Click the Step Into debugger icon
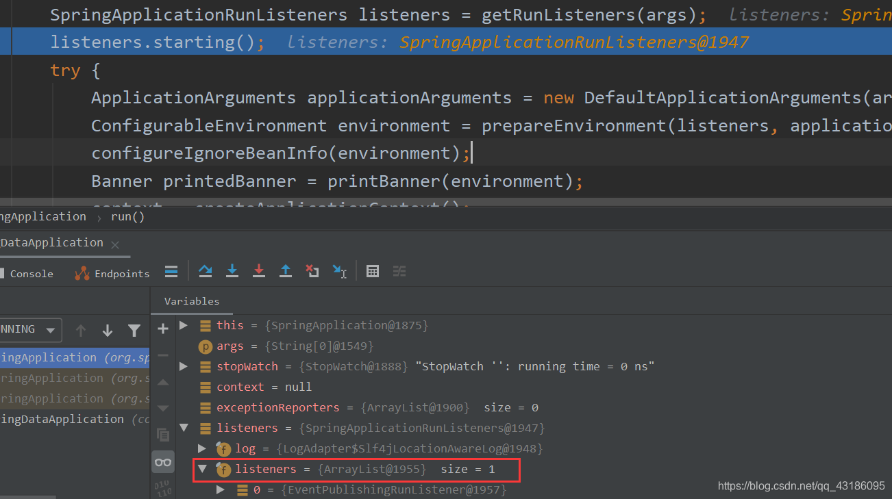The height and width of the screenshot is (499, 892). click(232, 271)
